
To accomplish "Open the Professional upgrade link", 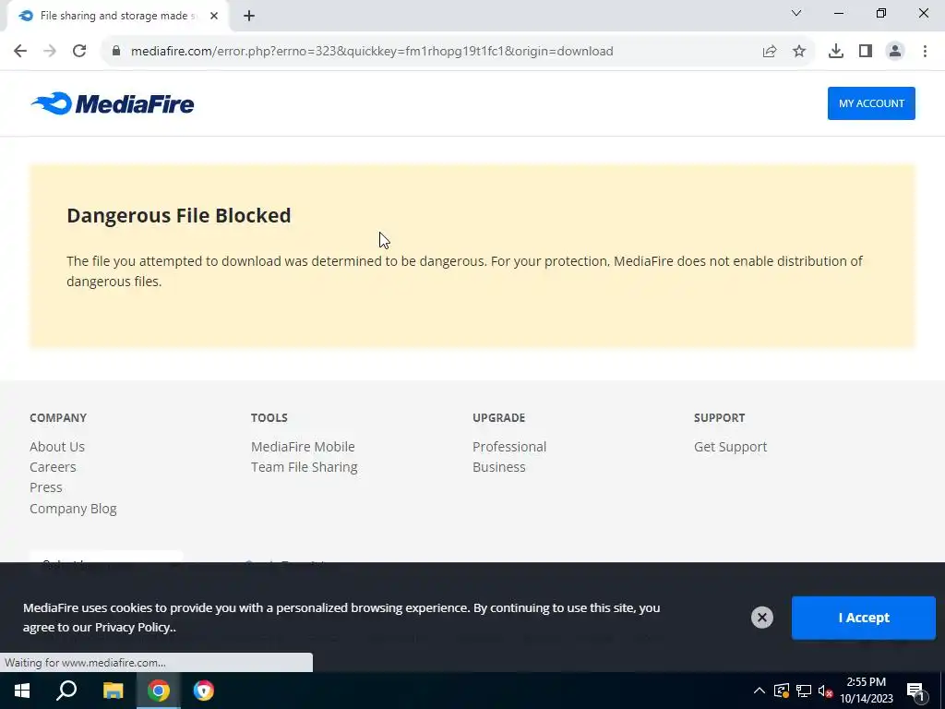I will tap(509, 447).
